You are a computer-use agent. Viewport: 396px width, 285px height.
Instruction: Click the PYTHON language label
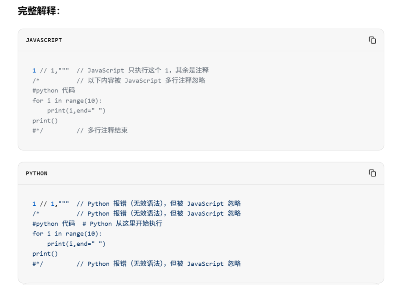click(x=37, y=173)
